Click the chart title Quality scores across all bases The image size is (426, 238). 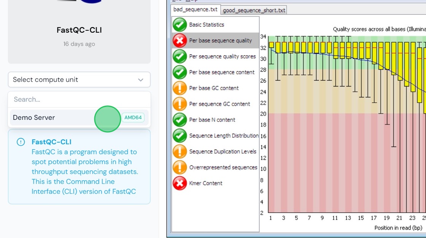tap(379, 29)
